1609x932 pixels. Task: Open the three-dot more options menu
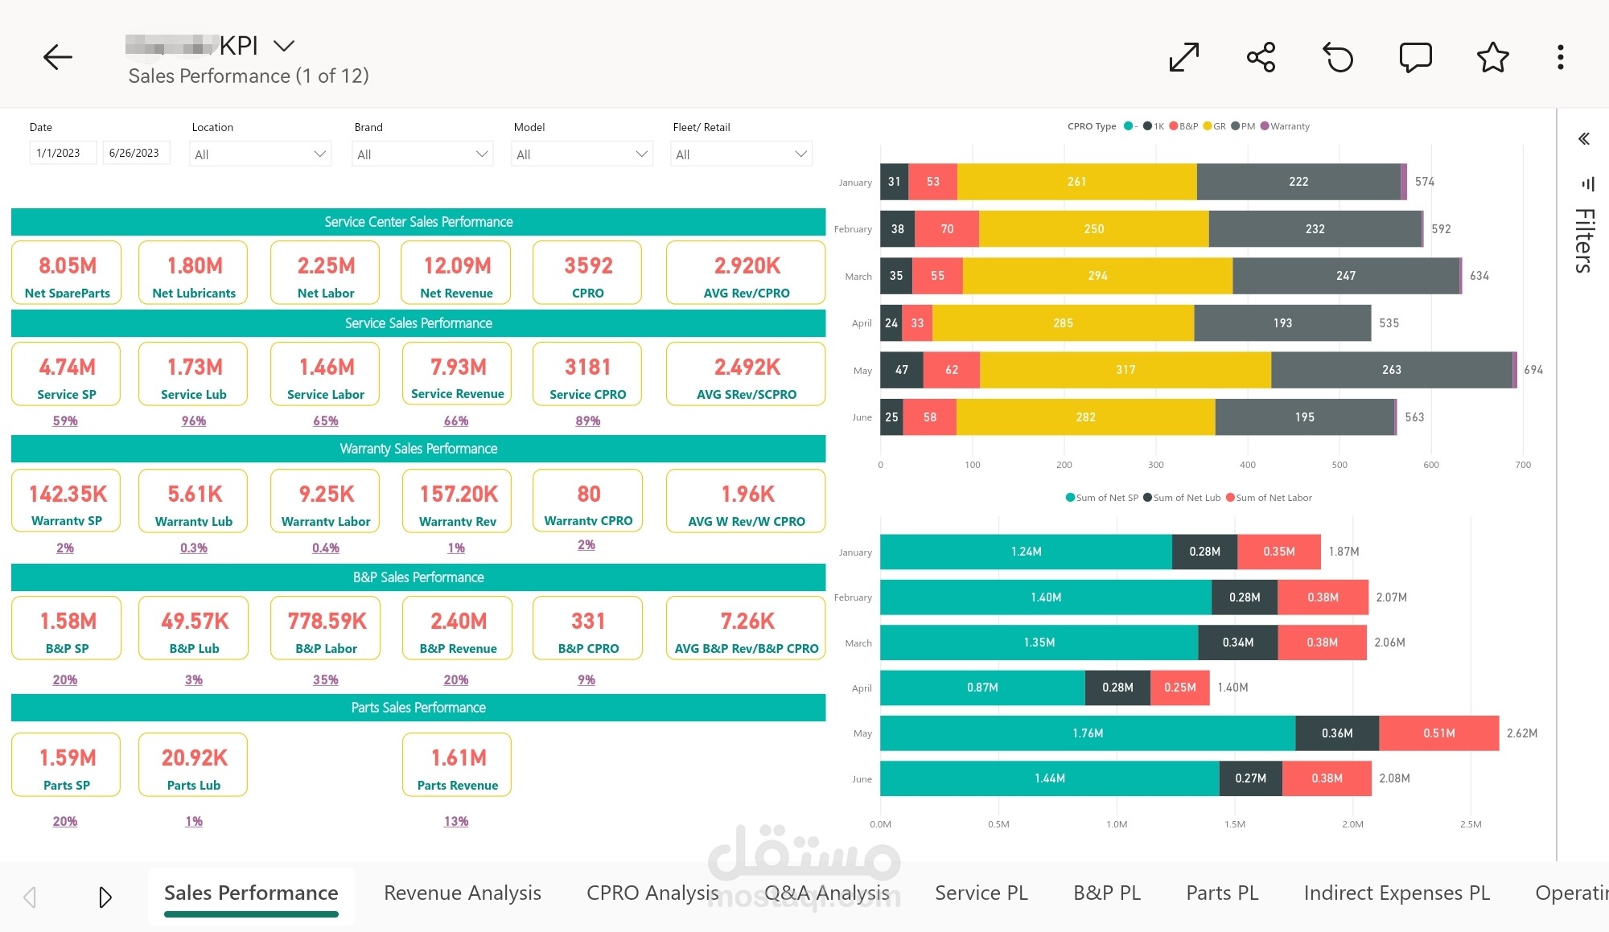tap(1561, 57)
